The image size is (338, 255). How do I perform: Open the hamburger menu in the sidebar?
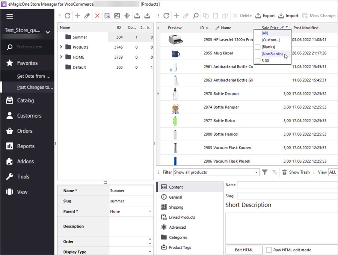click(9, 17)
